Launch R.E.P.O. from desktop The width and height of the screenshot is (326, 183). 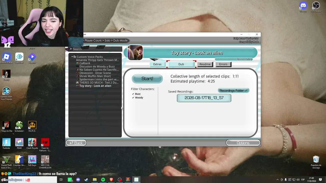click(x=32, y=127)
